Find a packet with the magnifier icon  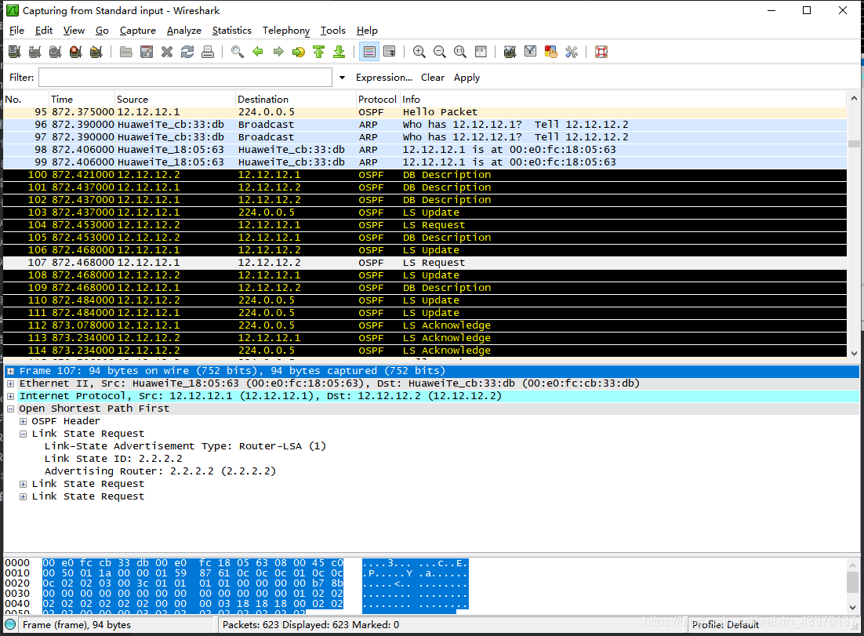(x=238, y=52)
